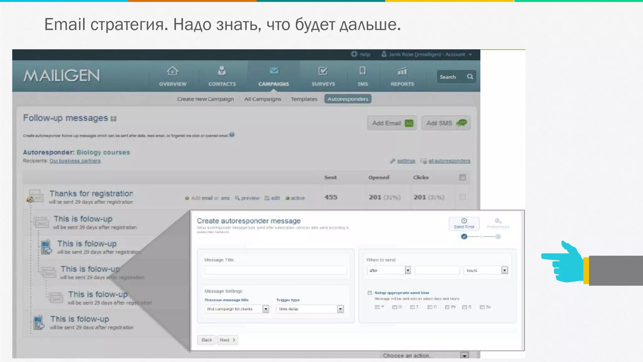The image size is (643, 362).
Task: Click the Send Time clock icon
Action: (x=464, y=221)
